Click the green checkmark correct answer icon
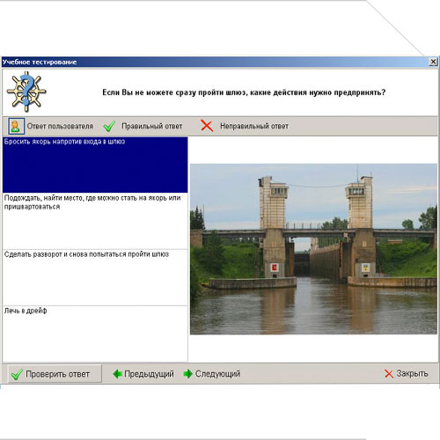 pos(109,126)
